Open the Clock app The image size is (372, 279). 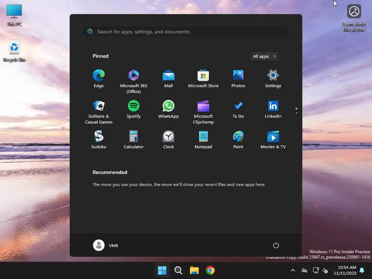pyautogui.click(x=169, y=140)
